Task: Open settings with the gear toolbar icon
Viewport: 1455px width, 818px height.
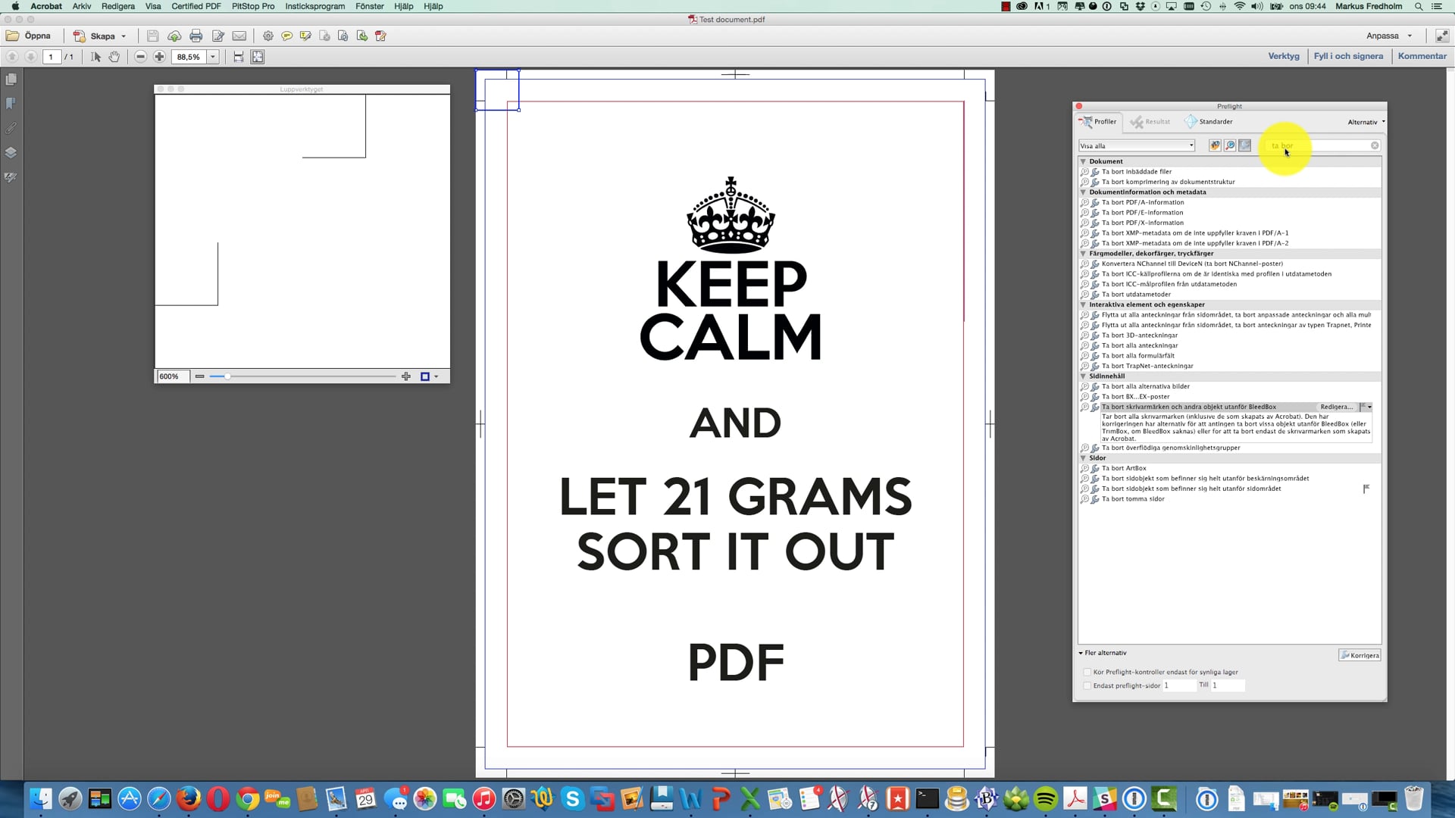Action: 268,36
